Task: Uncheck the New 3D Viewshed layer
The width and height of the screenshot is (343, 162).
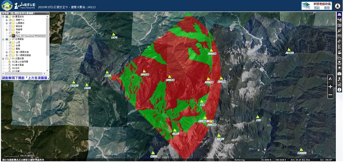Action: [x=10, y=36]
